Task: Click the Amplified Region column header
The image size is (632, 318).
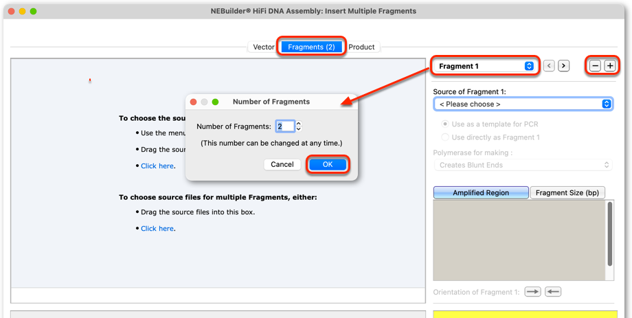Action: (x=481, y=192)
